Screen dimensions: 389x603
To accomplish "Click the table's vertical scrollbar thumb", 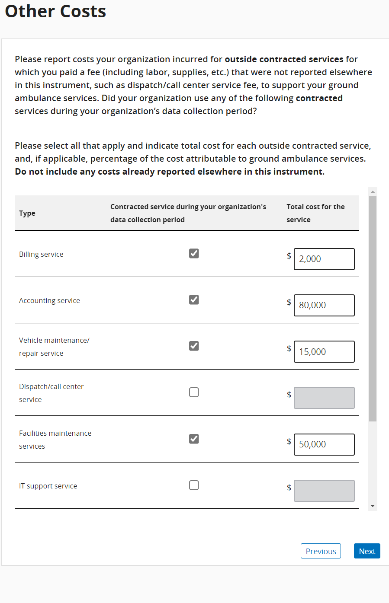I will 373,308.
